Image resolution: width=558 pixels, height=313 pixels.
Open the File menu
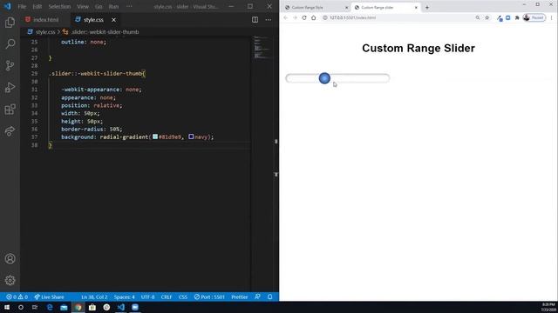pyautogui.click(x=22, y=6)
